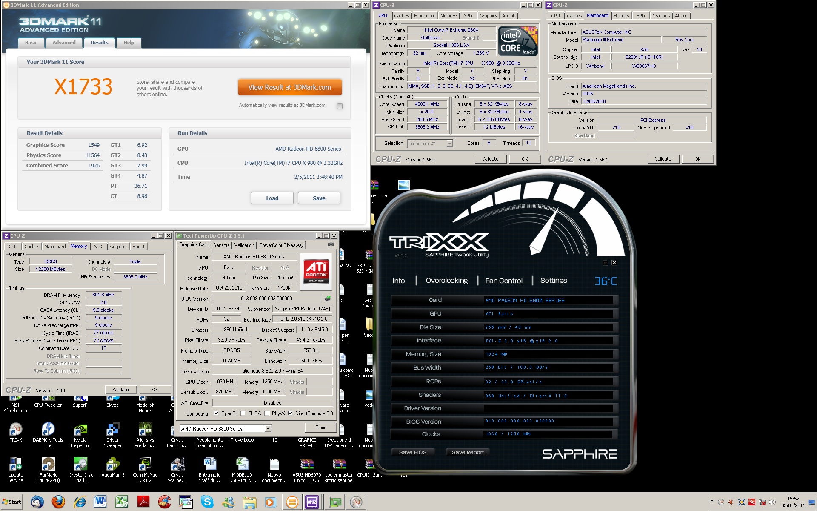
Task: Click the BIOS Version field in GPU-Z
Action: click(266, 299)
